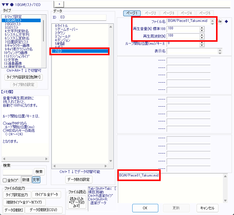Increase 再生音量 value with up arrow
The width and height of the screenshot is (234, 215).
(202, 28)
